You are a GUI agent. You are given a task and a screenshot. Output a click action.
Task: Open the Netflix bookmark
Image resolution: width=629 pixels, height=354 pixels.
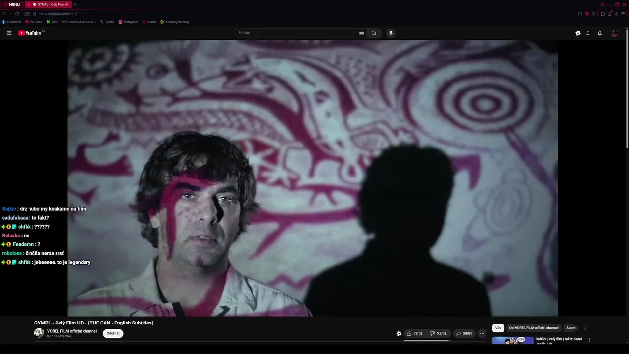pos(149,22)
